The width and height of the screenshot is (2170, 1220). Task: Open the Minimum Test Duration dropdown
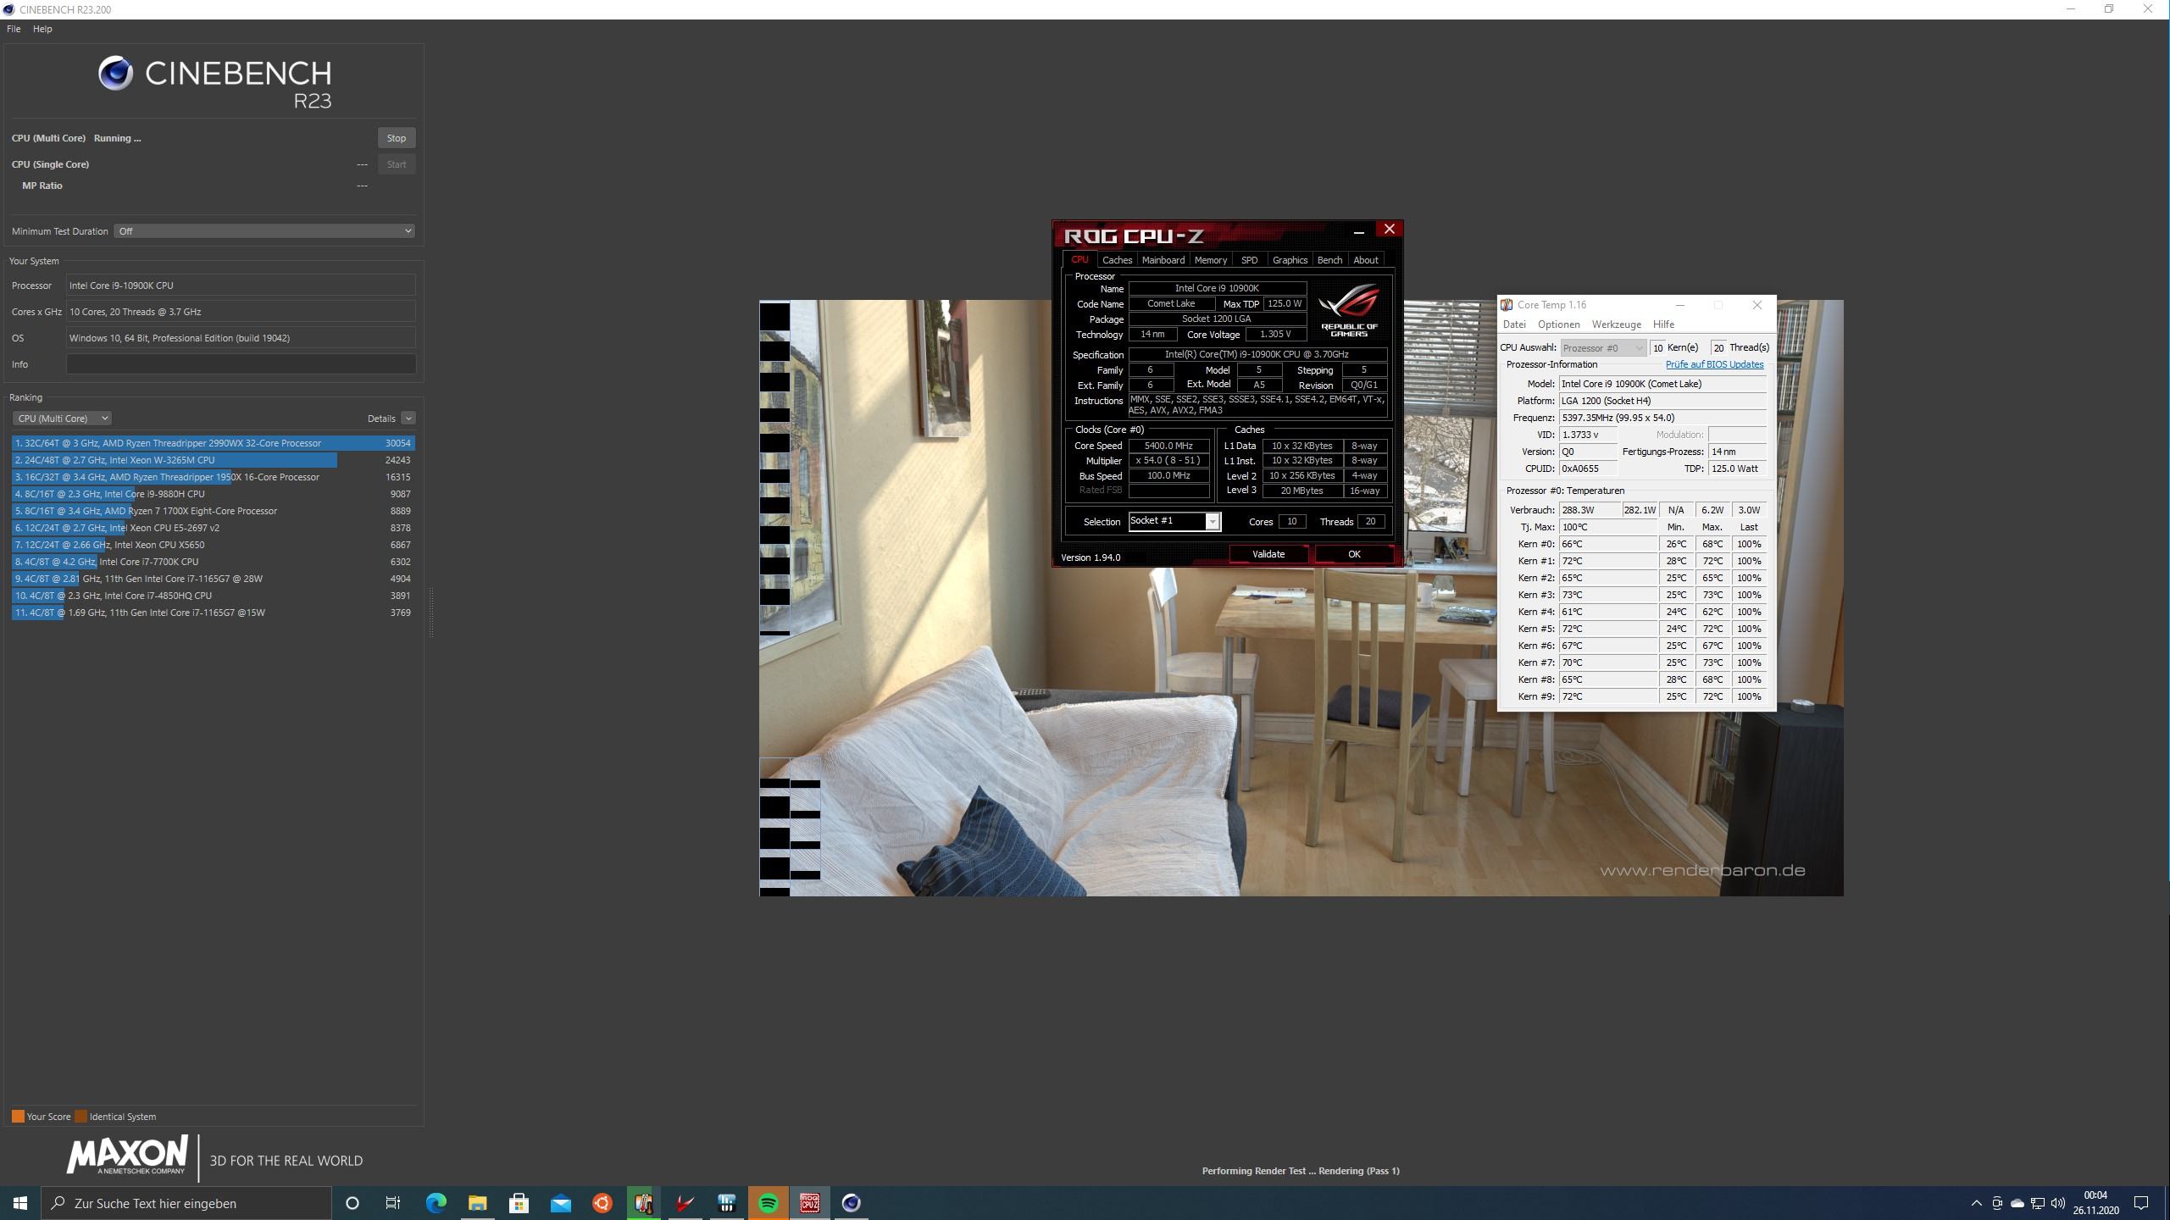264,231
